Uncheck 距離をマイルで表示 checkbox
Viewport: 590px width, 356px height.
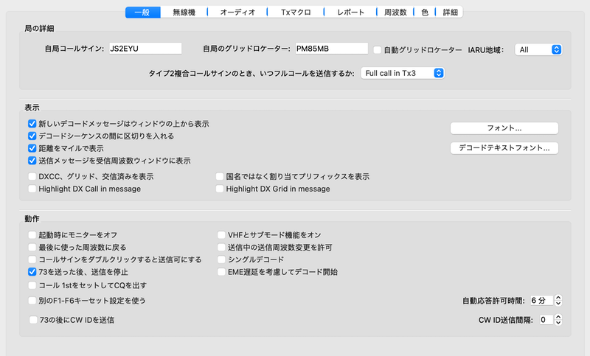[32, 148]
